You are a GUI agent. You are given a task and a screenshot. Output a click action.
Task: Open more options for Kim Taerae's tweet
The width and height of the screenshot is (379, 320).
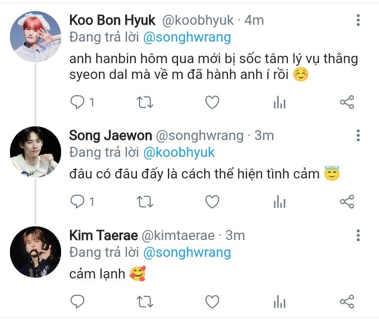click(358, 235)
